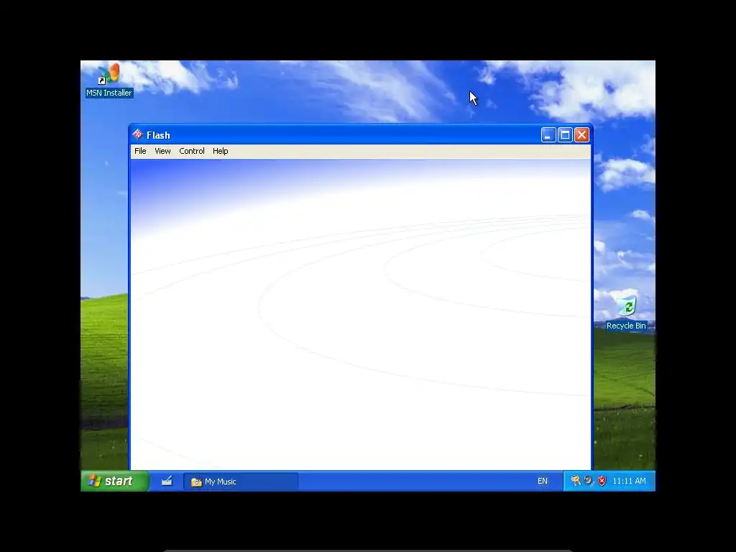Screen dimensions: 736x552
Task: Open the Control menu in Flash
Action: point(191,151)
